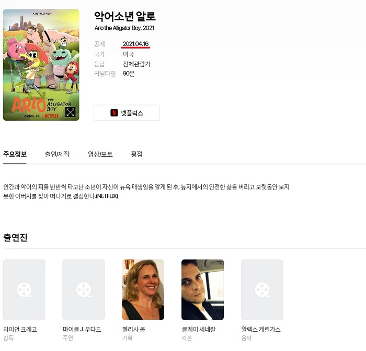Click the 공개 label
This screenshot has width=366, height=351.
click(99, 44)
